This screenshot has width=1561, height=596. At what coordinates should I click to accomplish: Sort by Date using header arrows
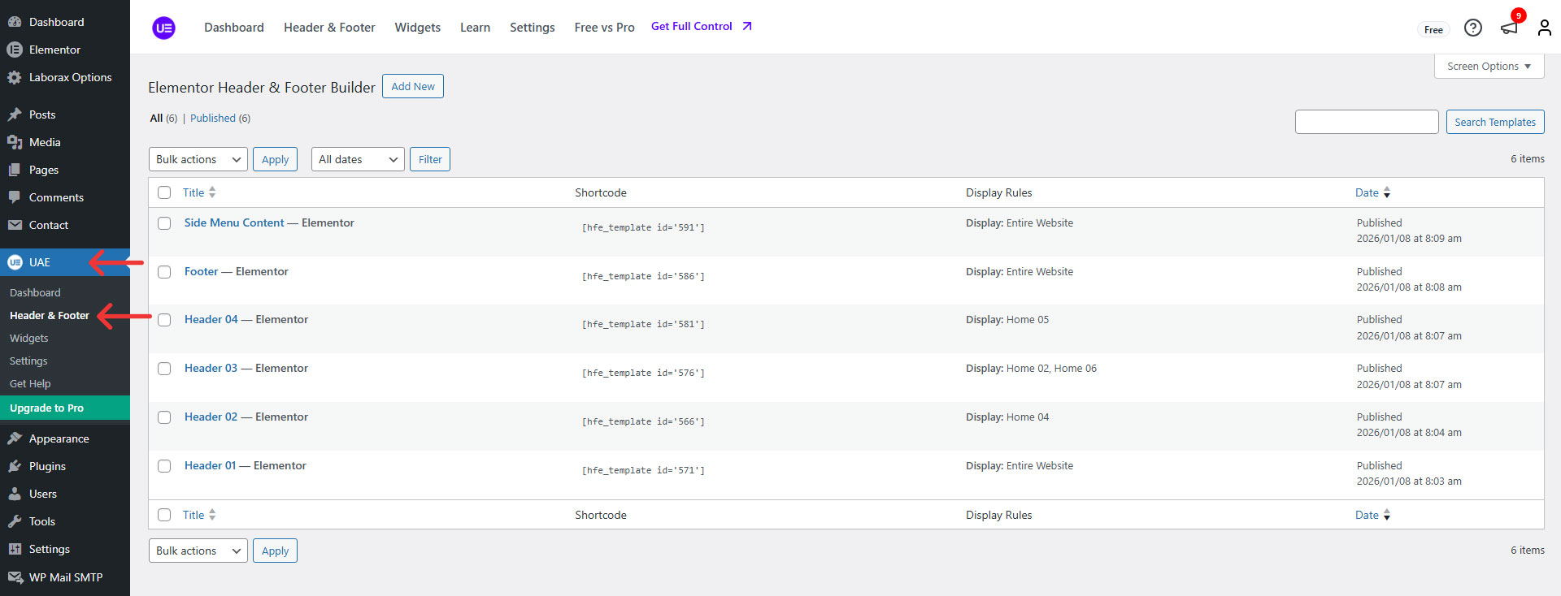(x=1386, y=192)
